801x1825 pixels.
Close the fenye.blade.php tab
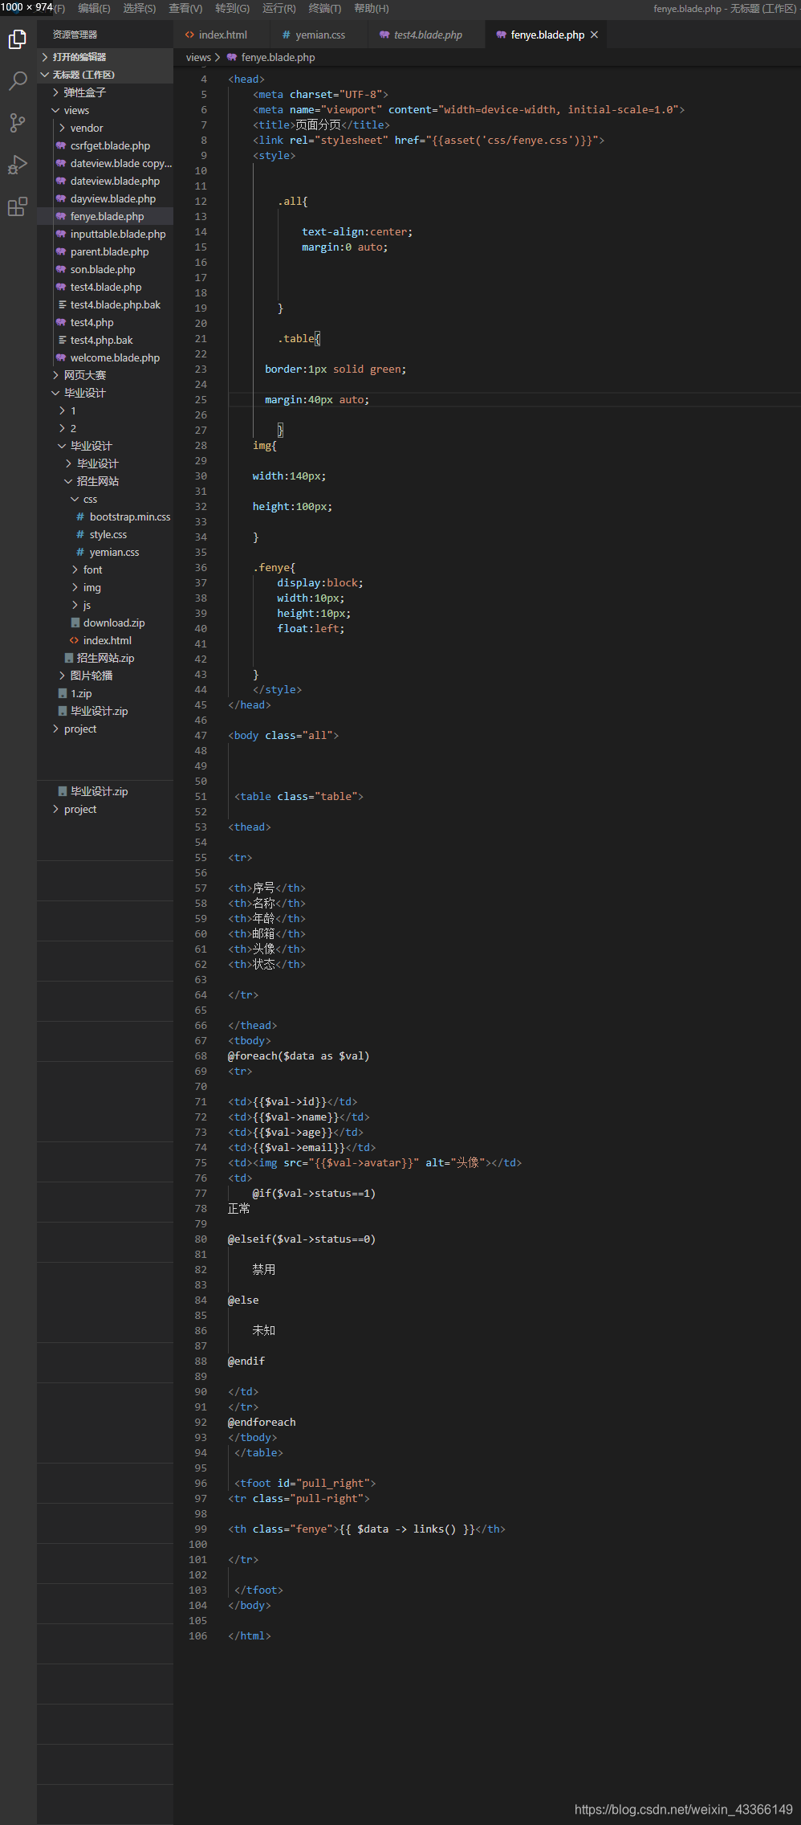594,35
